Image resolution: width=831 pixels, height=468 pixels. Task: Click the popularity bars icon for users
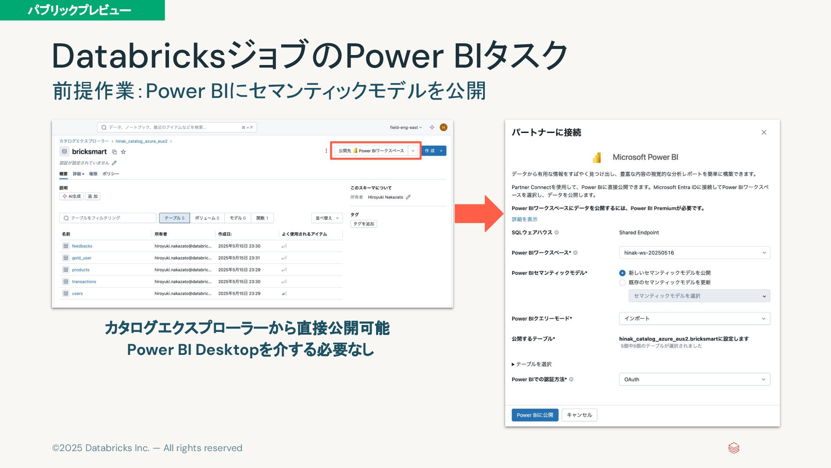pos(284,293)
